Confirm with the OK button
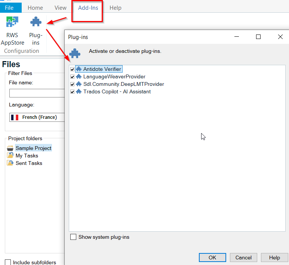The height and width of the screenshot is (265, 289). 212,258
